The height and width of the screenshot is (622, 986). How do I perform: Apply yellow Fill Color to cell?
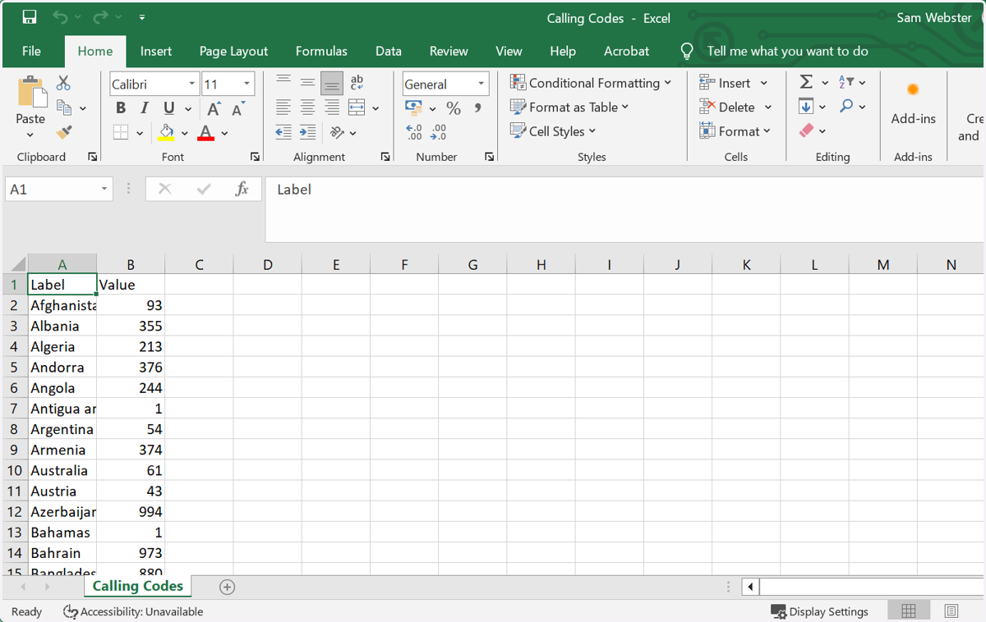(166, 132)
